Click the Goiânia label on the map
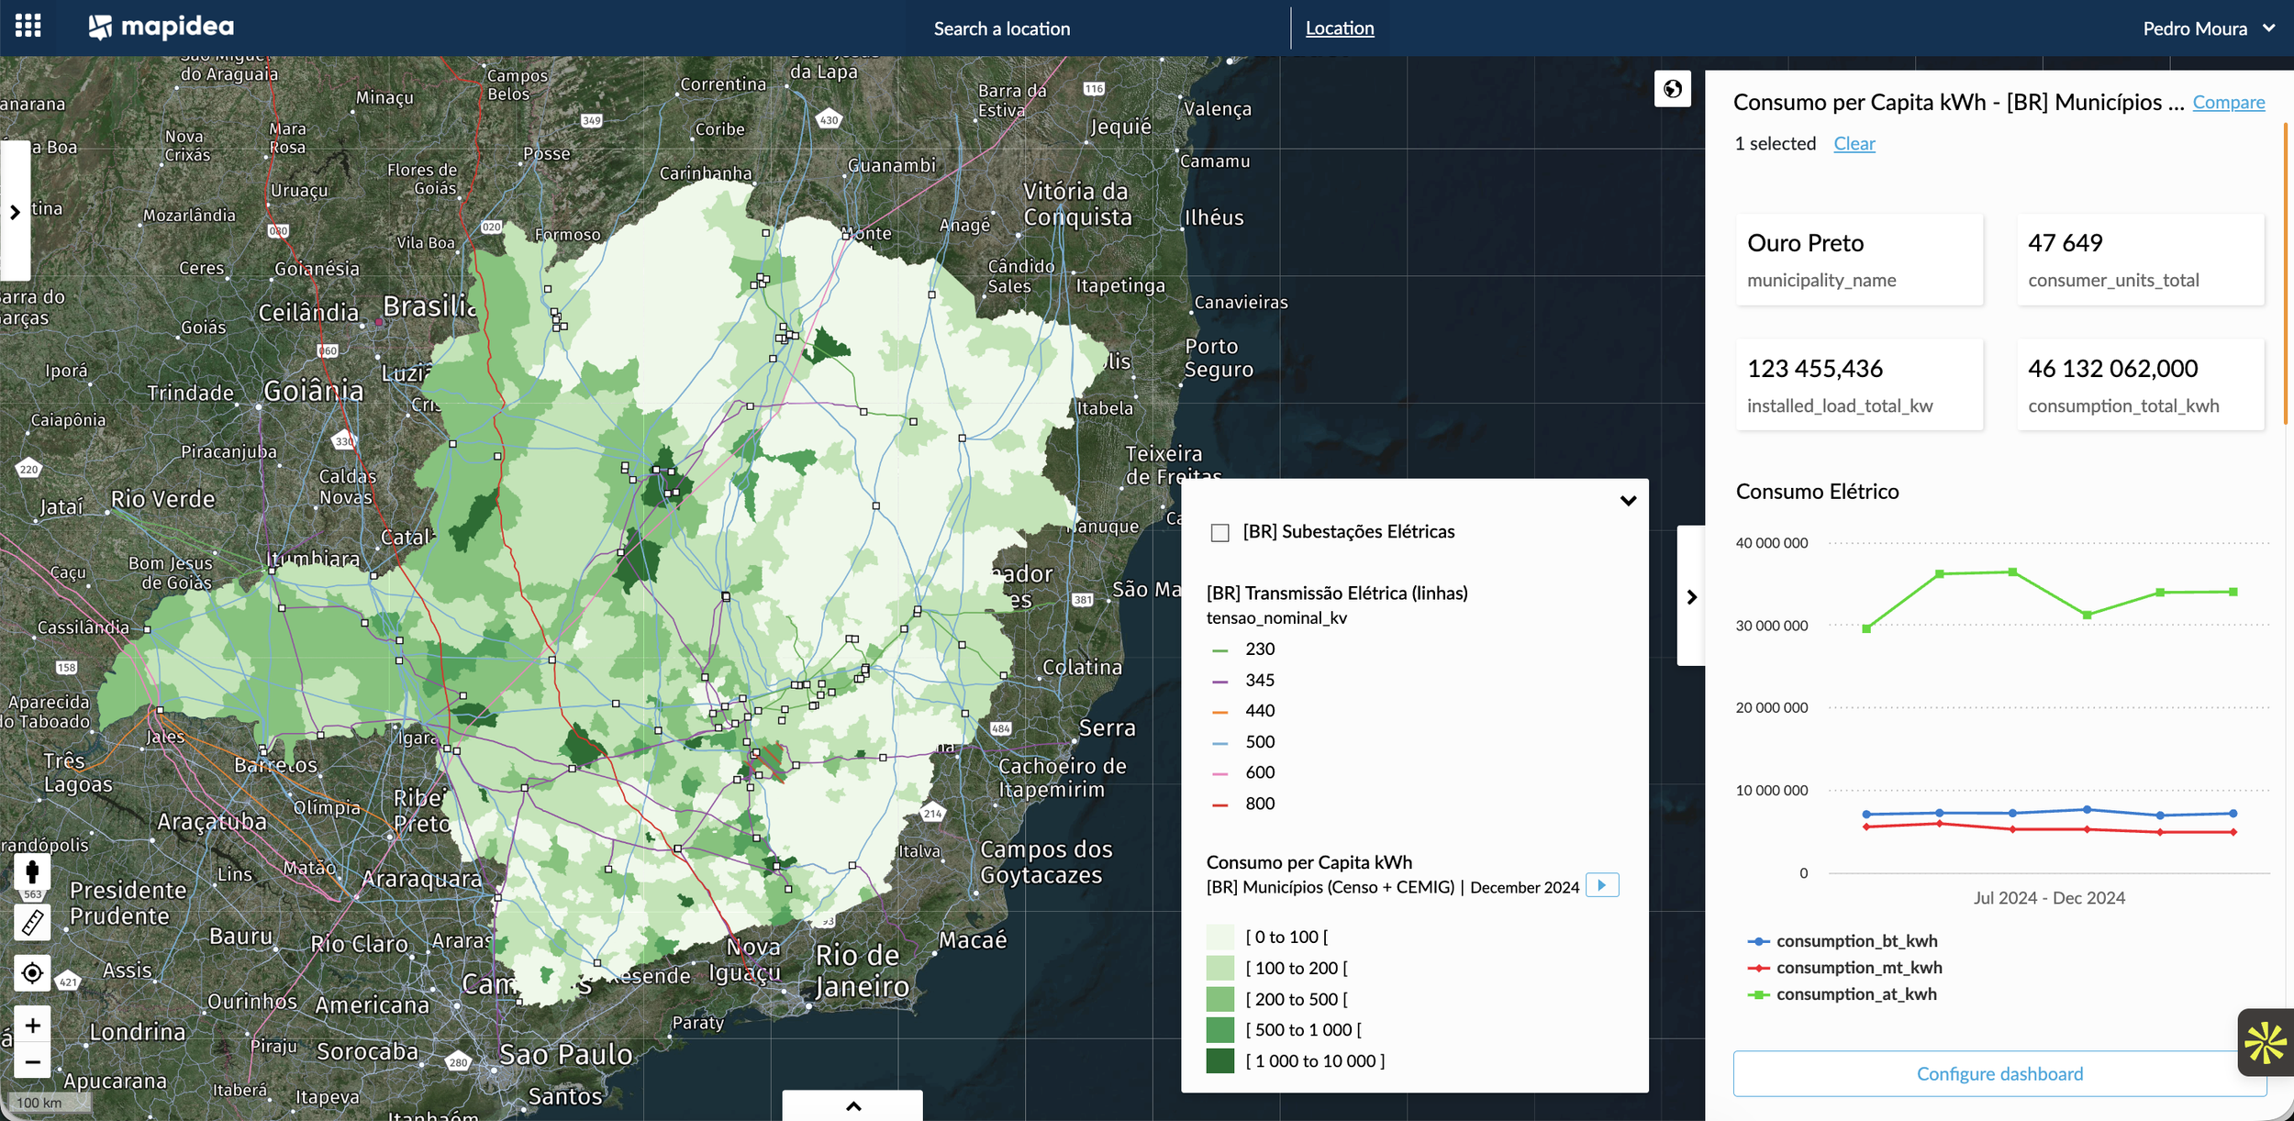Viewport: 2294px width, 1121px height. [313, 392]
